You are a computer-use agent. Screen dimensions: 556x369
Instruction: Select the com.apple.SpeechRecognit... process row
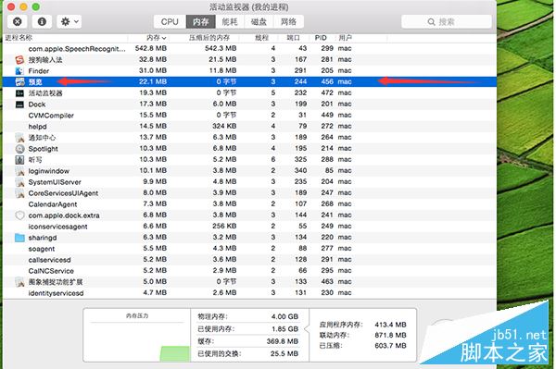249,48
